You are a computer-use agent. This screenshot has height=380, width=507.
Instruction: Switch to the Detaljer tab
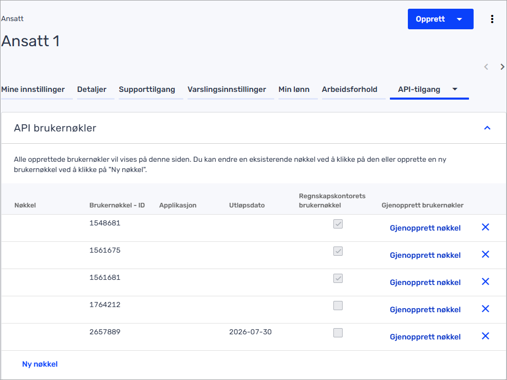coord(92,89)
